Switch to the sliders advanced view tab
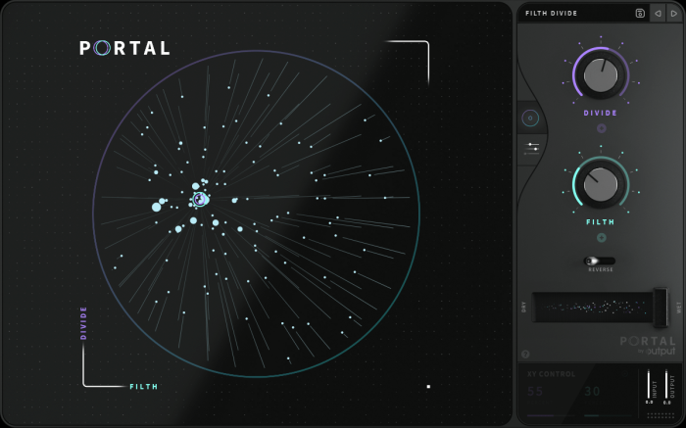 531,149
